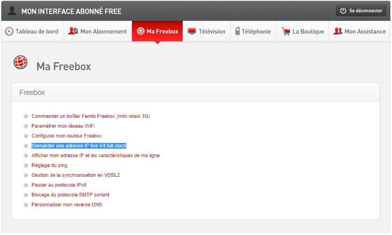Click arrow bullet beside Personnaliser mon reverse DNS
Viewport: 392px width, 235px height.
[26, 205]
